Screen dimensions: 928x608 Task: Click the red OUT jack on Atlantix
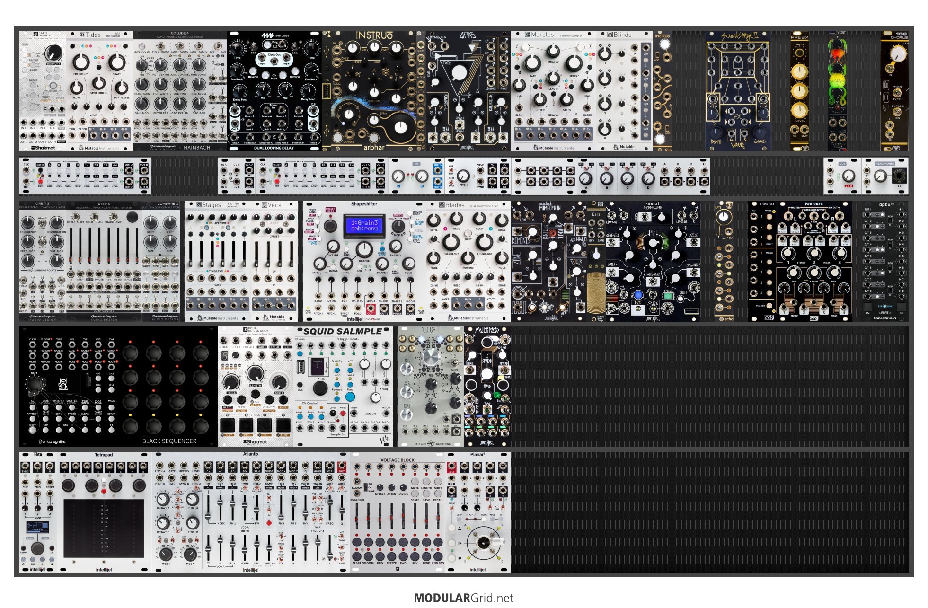[x=341, y=467]
